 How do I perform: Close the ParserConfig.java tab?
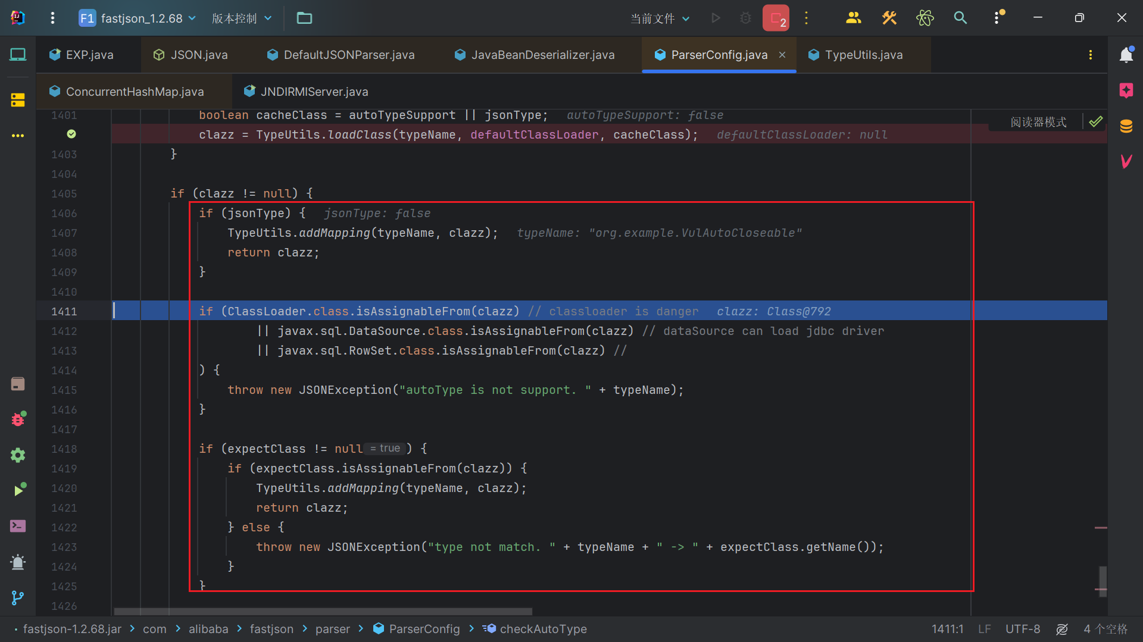coord(782,55)
